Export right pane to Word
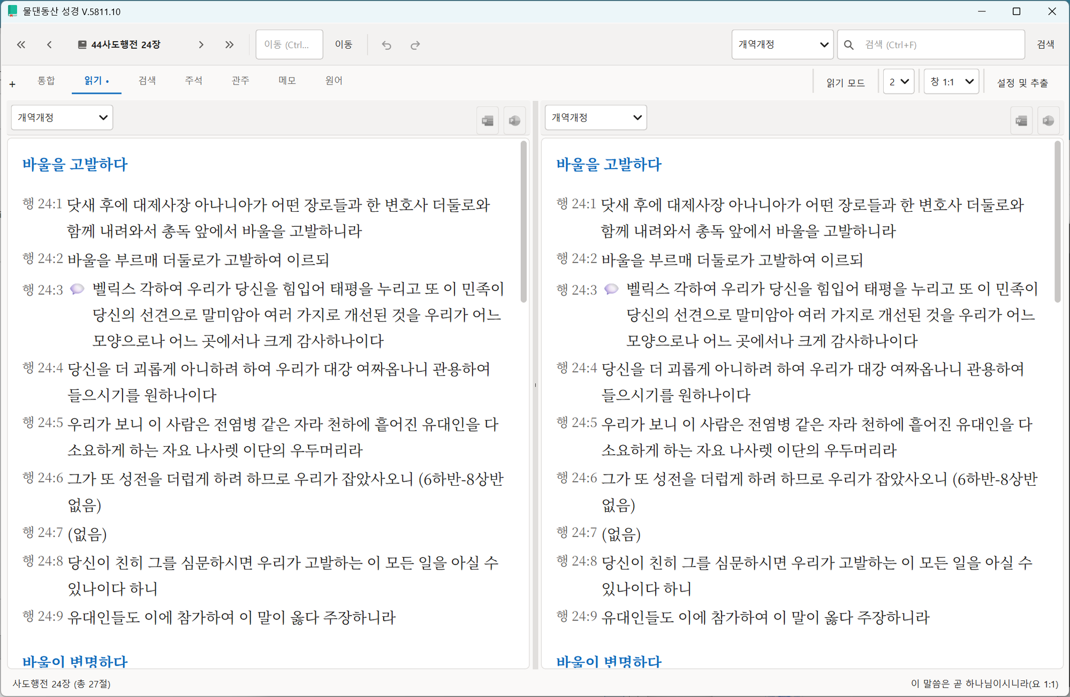1070x697 pixels. 1021,120
